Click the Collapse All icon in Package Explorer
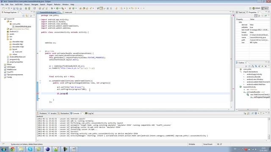This screenshot has width=271, height=152. 24,16
